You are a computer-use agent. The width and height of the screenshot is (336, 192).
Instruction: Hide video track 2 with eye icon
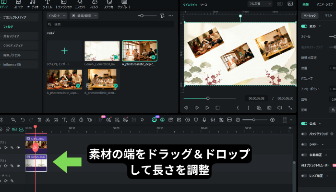18,147
